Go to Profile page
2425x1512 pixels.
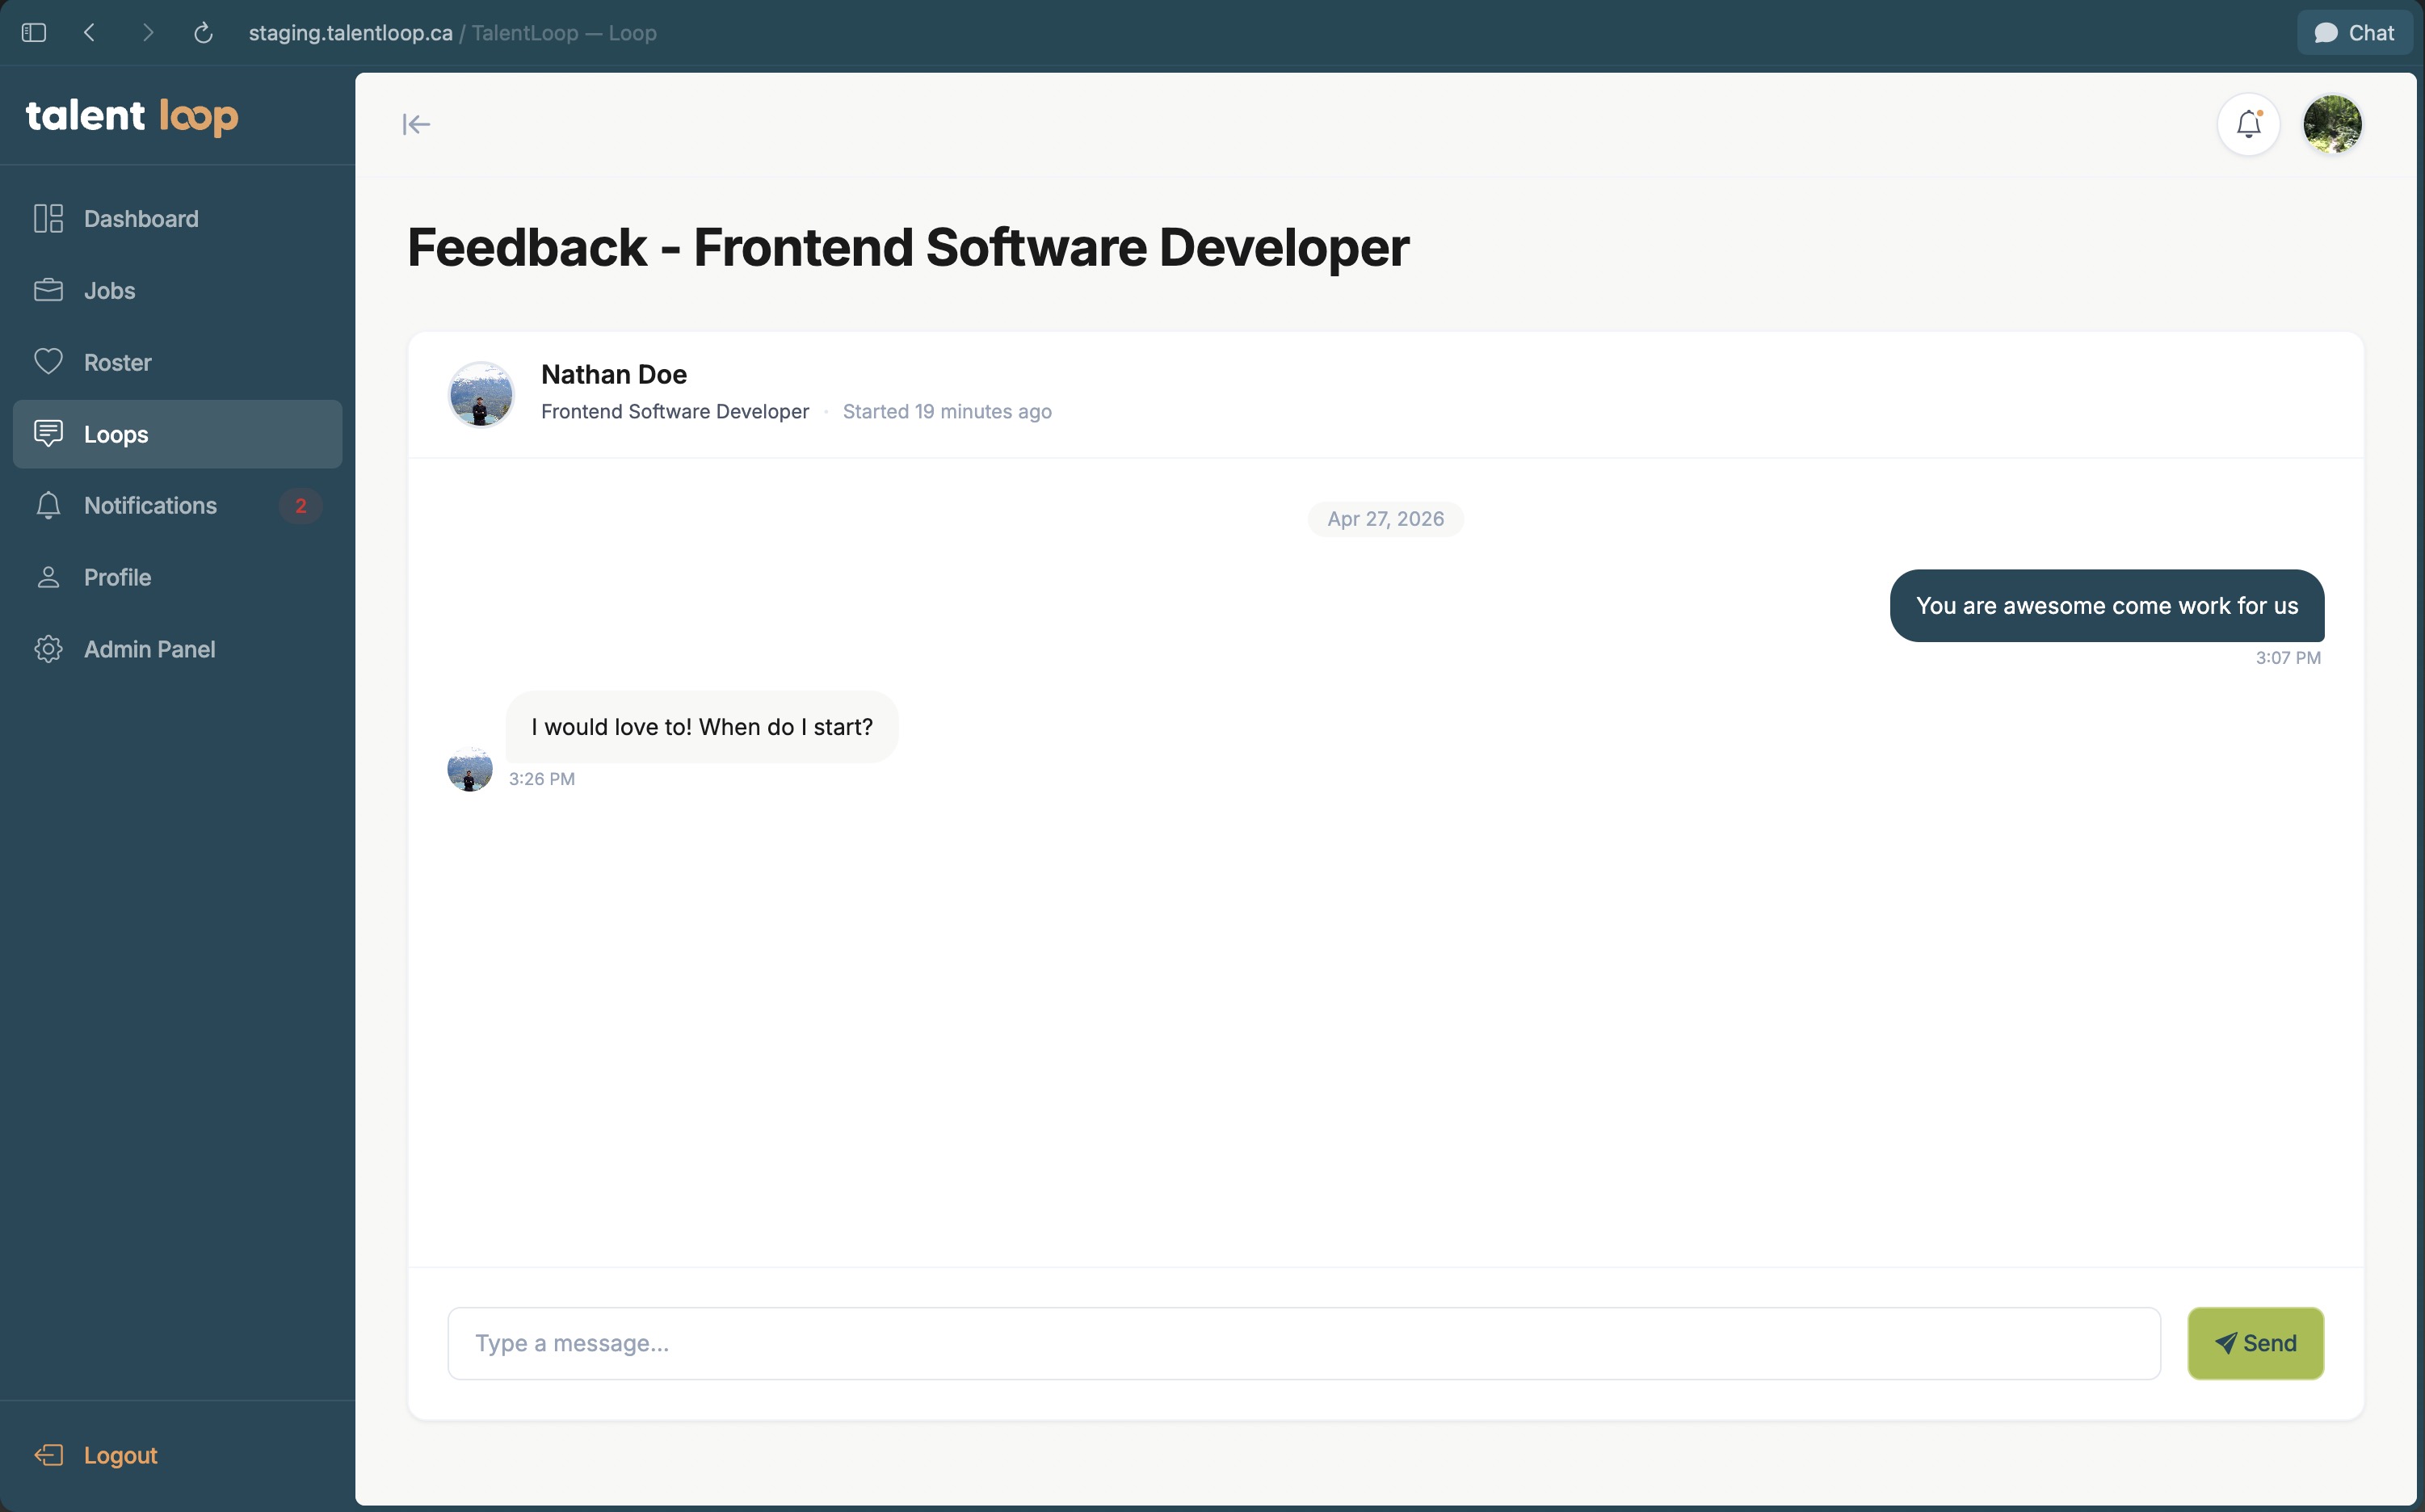click(117, 577)
